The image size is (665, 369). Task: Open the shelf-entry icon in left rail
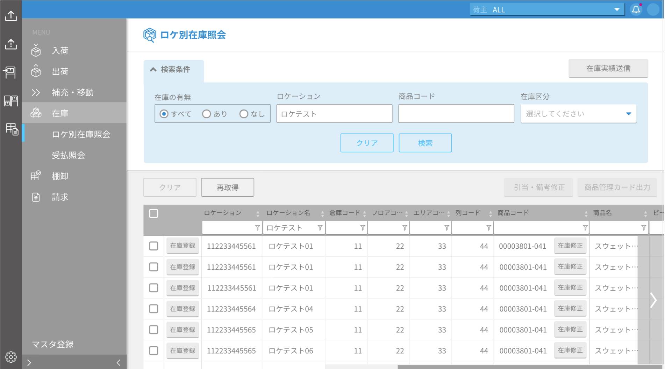coord(10,72)
